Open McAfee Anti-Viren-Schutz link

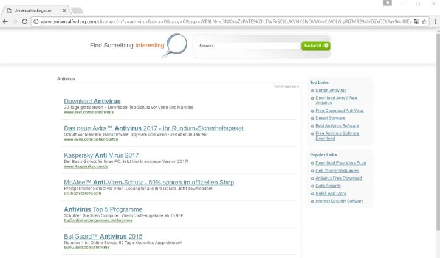click(149, 183)
